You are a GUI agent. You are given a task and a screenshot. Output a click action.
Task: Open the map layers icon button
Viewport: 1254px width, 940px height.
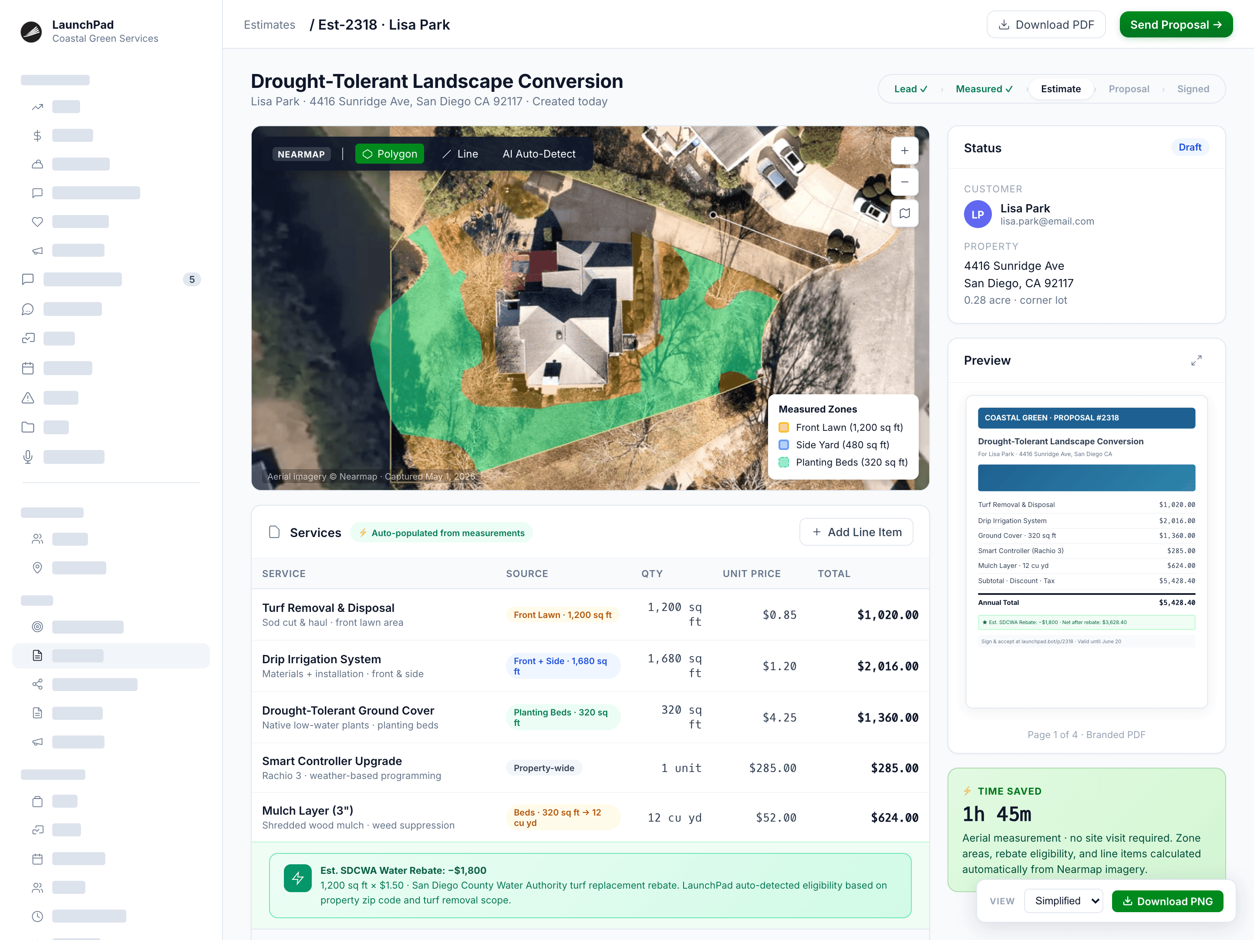[904, 214]
